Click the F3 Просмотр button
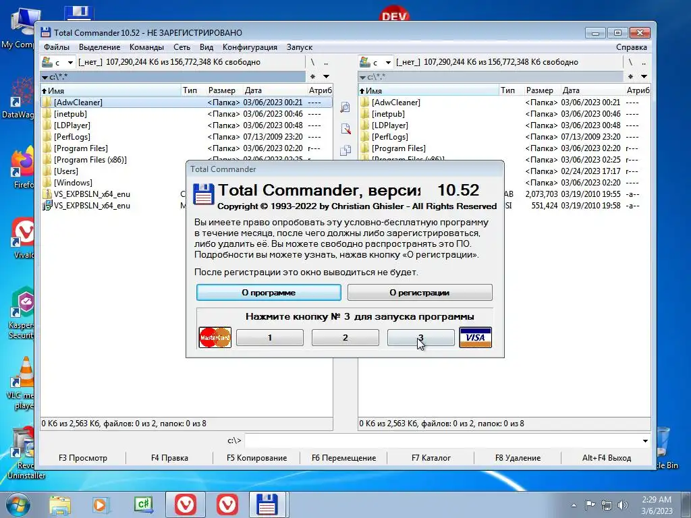Image resolution: width=691 pixels, height=518 pixels. 83,458
